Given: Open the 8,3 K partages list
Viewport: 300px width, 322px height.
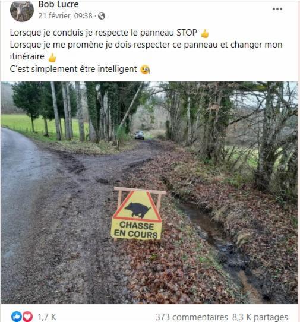Looking at the screenshot, I should (260, 317).
